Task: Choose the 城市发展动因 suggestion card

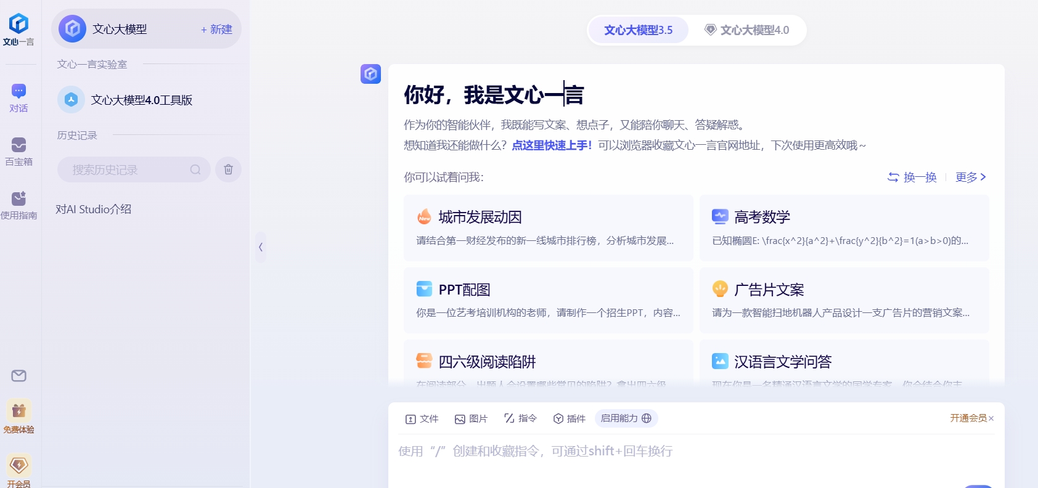Action: 549,228
